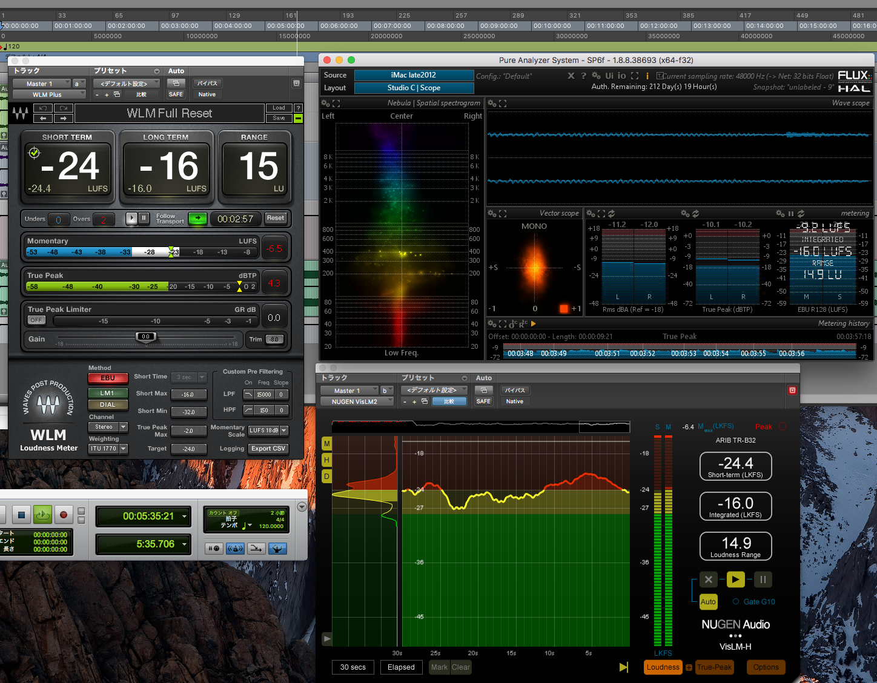Go to previous WLM preset with left arrow
The image size is (877, 683).
[43, 118]
